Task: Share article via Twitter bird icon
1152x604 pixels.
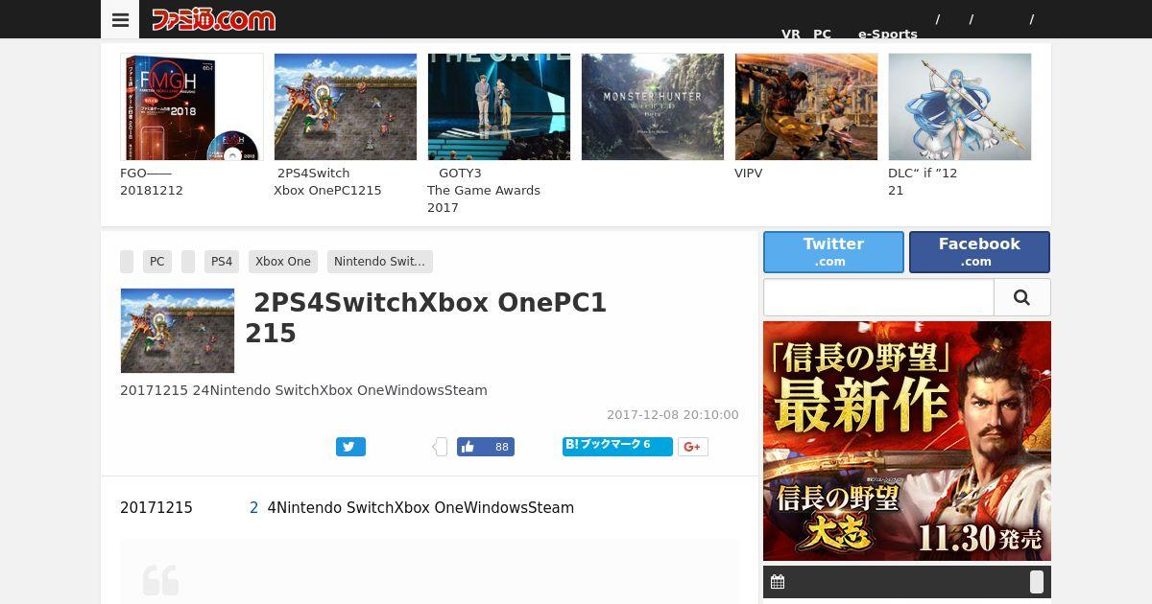Action: tap(350, 447)
